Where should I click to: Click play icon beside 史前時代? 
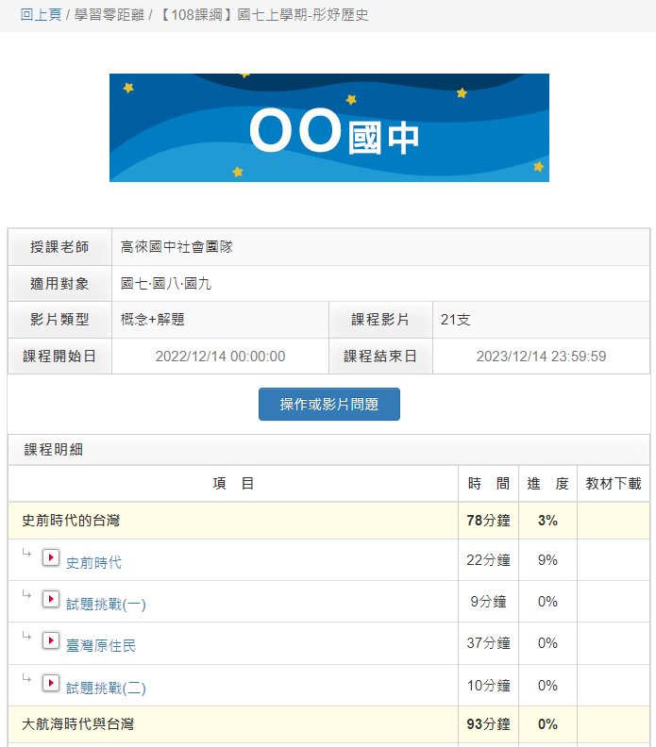tap(51, 558)
